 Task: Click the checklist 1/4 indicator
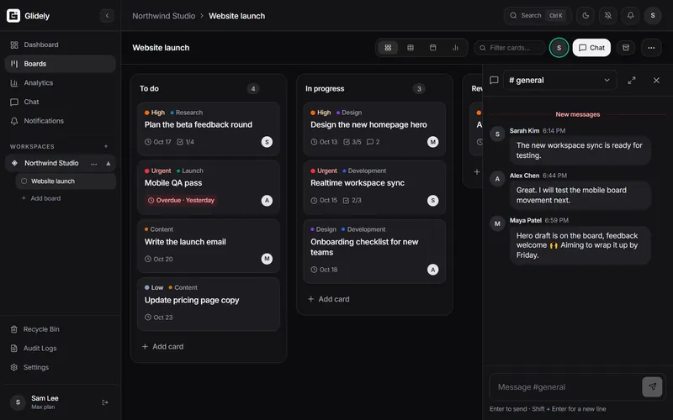coord(185,142)
